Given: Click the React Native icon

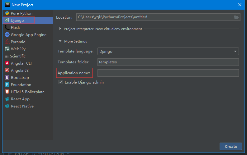Looking at the screenshot, I should coord(7,106).
